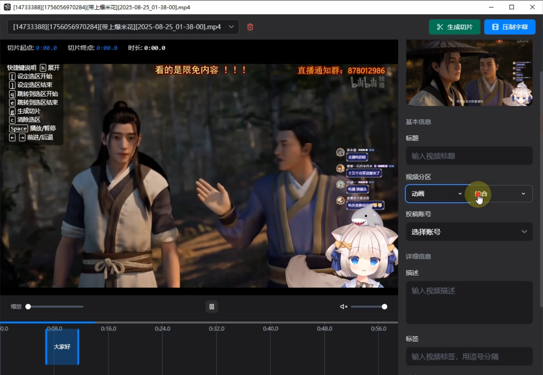The image size is (543, 375).
Task: Click the scissors icon in 生成切片 button
Action: pyautogui.click(x=440, y=27)
